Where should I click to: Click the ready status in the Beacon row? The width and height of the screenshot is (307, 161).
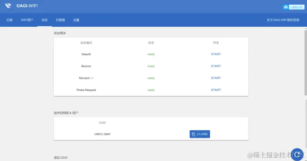click(151, 66)
